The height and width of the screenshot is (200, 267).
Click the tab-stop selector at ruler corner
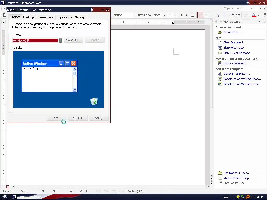(4, 22)
